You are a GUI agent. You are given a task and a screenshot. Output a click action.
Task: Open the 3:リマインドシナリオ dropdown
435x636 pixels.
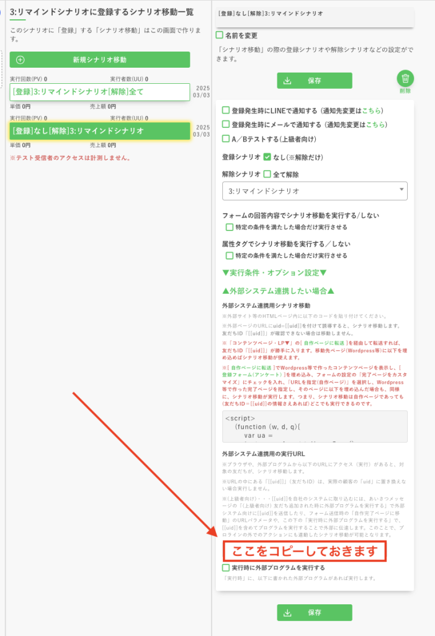click(315, 191)
